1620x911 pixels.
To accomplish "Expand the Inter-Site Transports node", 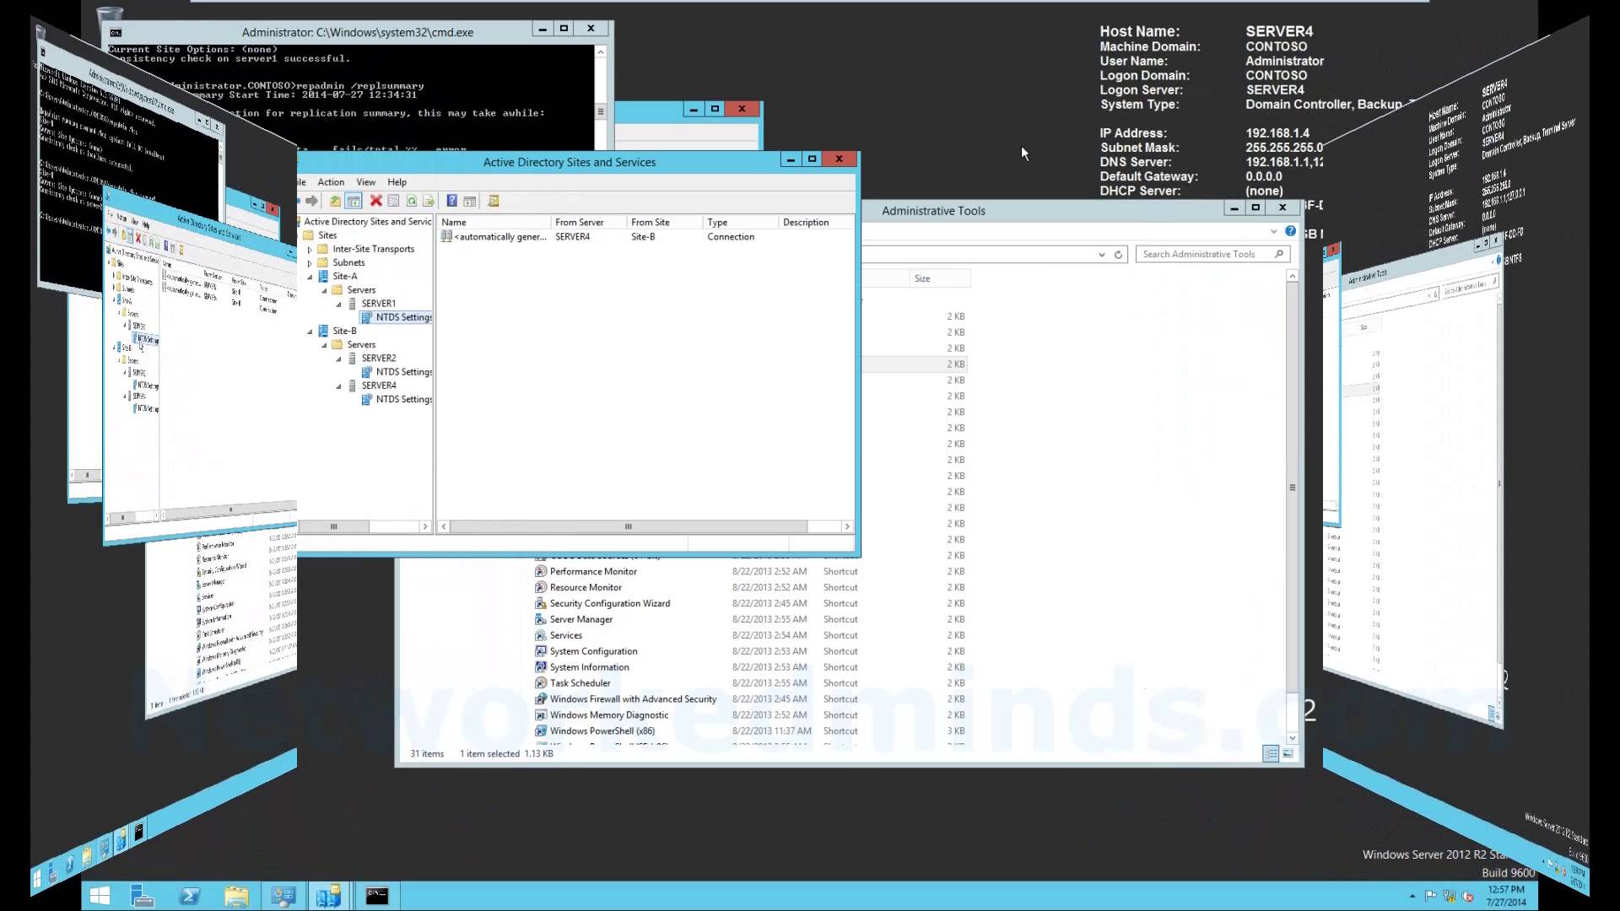I will tap(310, 250).
